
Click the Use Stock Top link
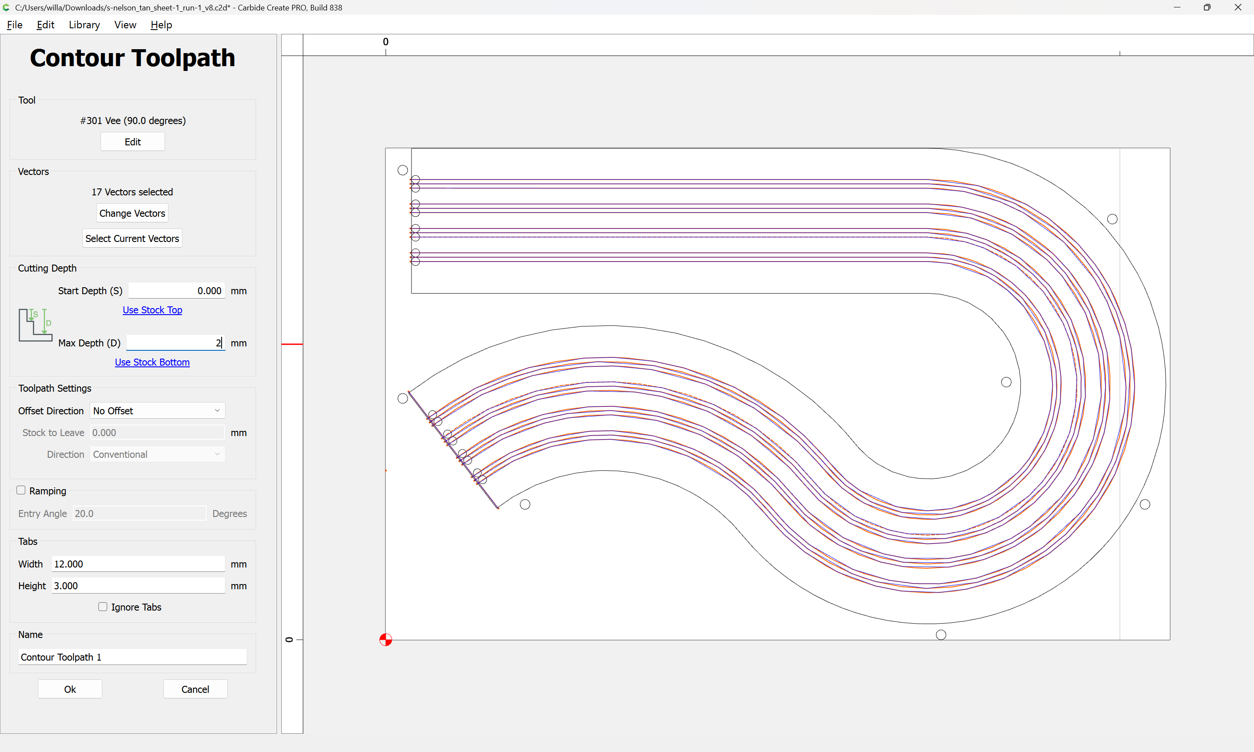pos(152,309)
